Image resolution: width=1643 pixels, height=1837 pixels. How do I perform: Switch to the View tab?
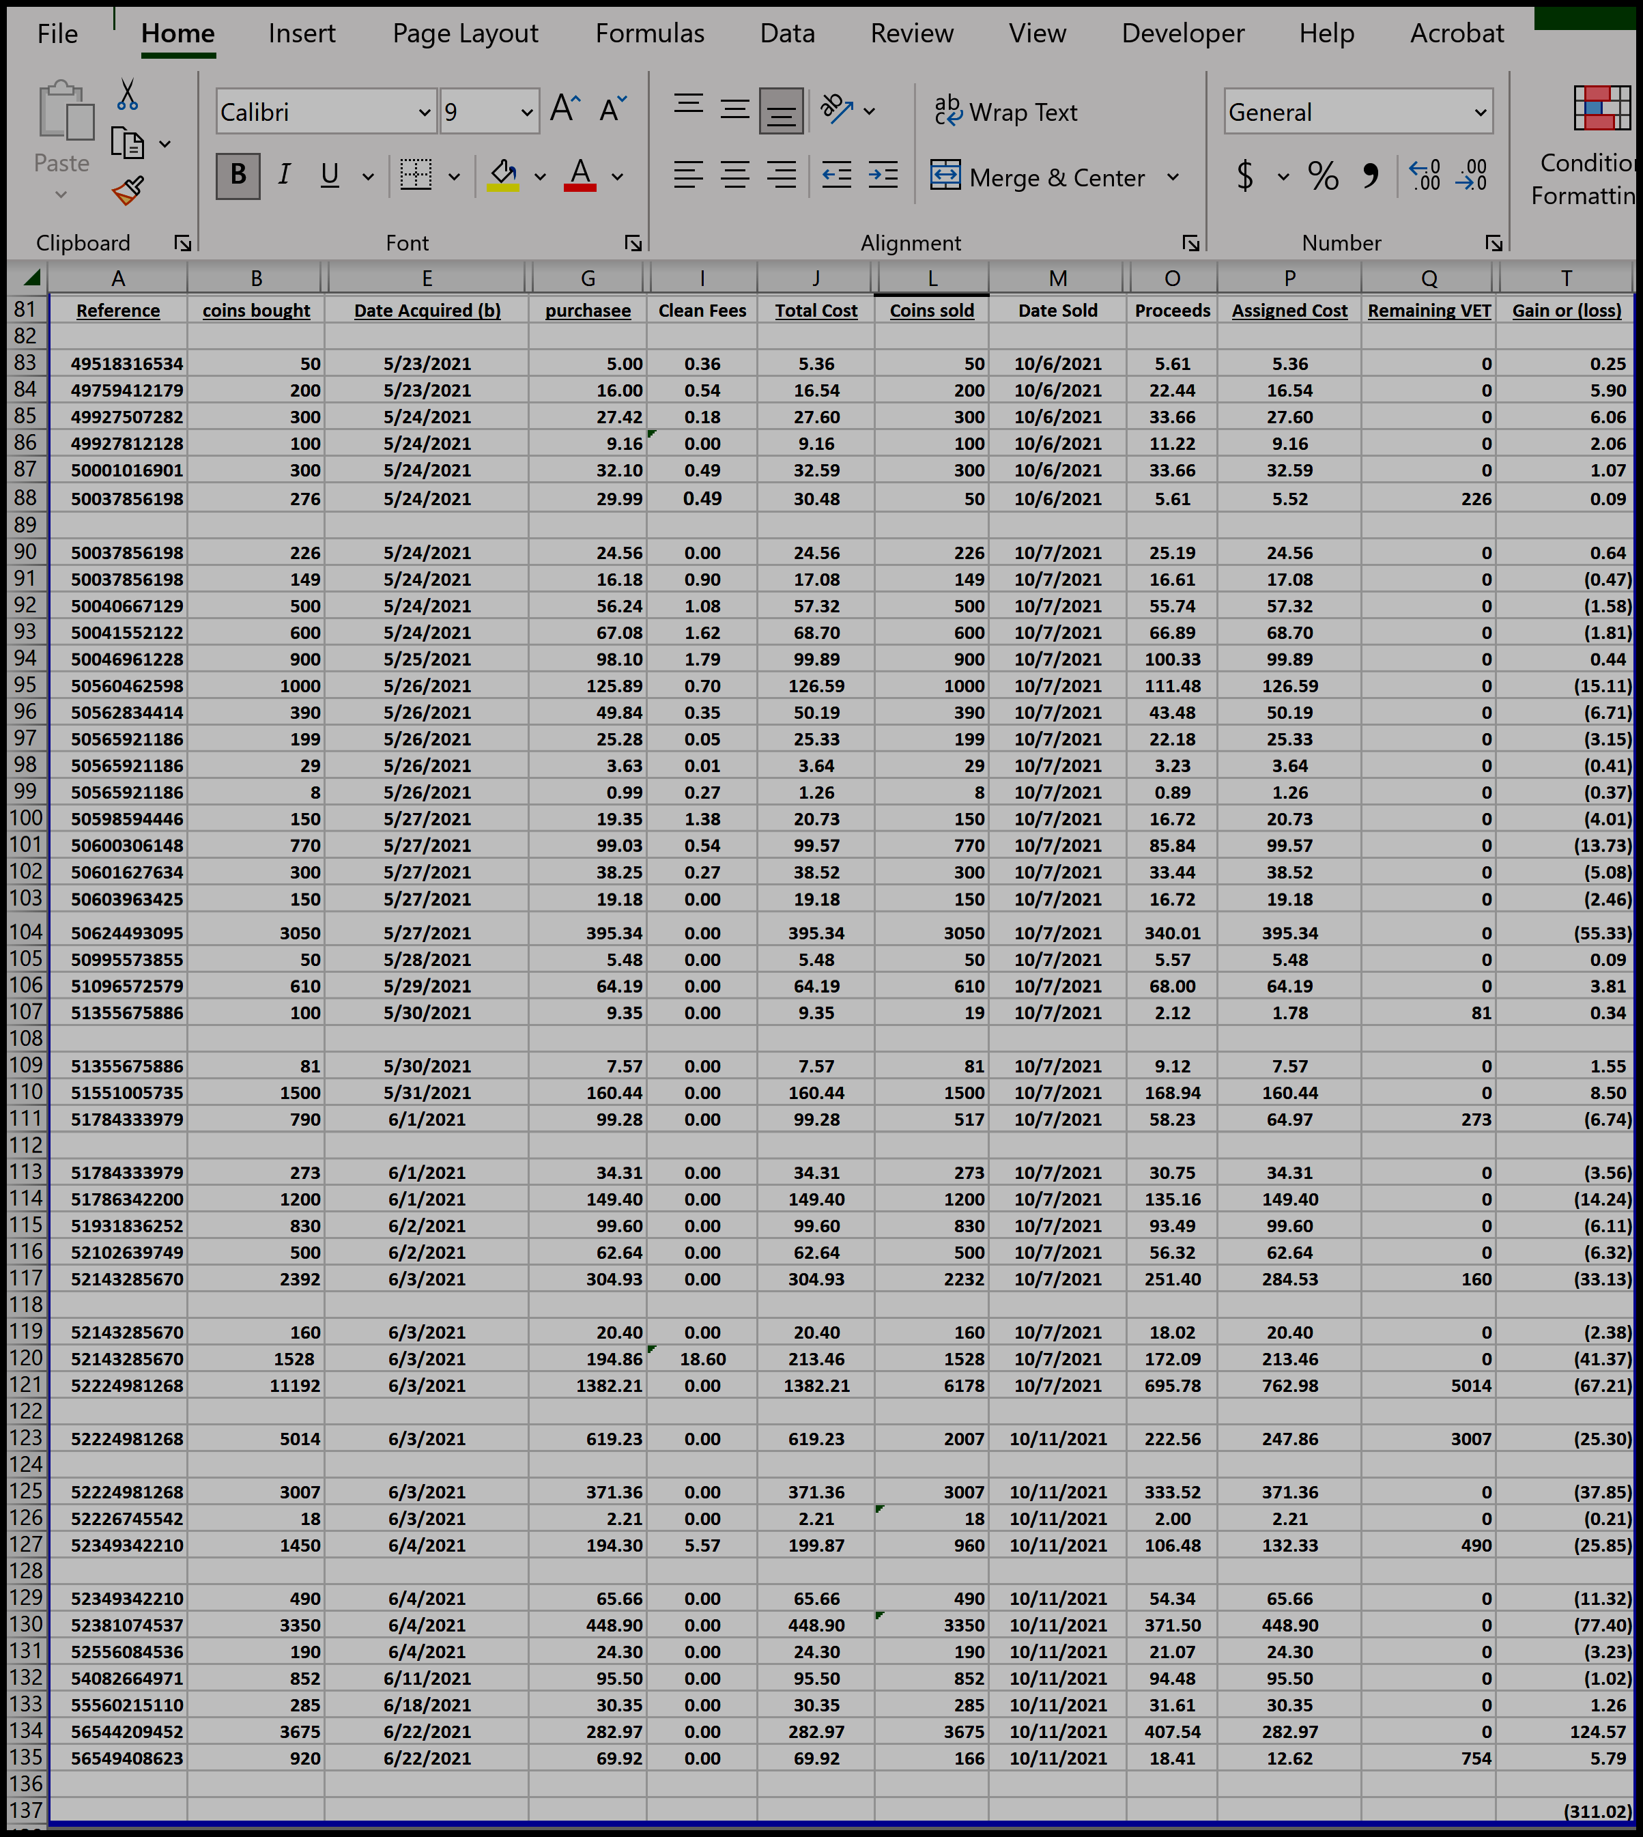(x=1038, y=33)
